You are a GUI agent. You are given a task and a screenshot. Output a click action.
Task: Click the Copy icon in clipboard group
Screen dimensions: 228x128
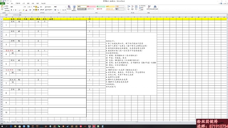pyautogui.click(x=5, y=8)
